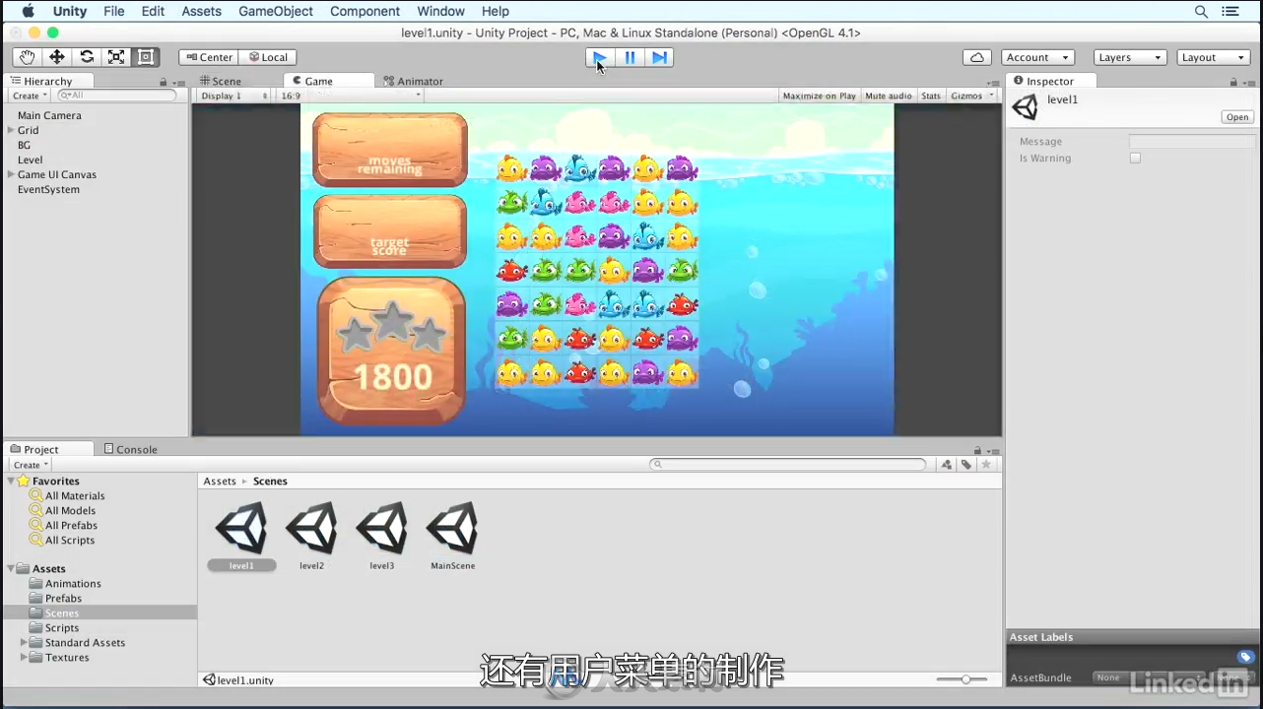Select the Hand tool in toolbar
1263x709 pixels.
click(28, 57)
